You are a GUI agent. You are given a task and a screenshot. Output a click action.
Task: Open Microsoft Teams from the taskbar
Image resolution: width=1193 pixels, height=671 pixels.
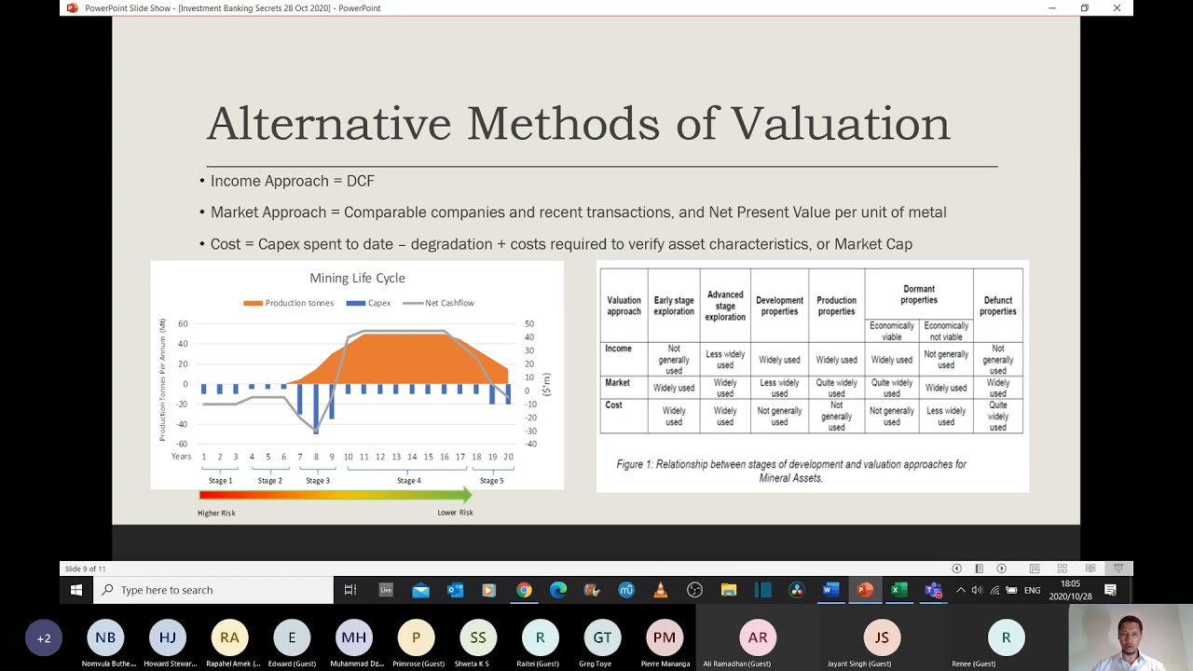(x=933, y=590)
